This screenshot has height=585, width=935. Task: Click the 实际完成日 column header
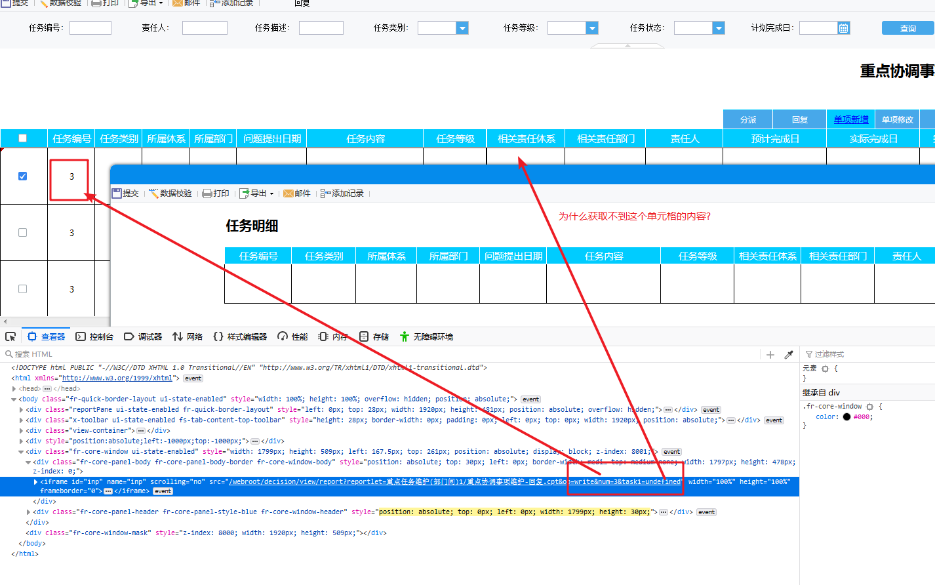click(873, 138)
